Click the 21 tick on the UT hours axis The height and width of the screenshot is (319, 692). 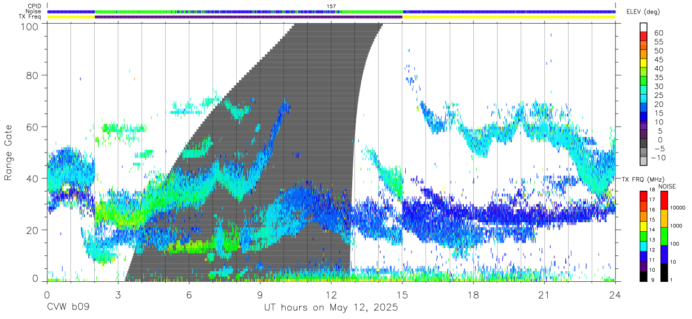click(x=544, y=295)
